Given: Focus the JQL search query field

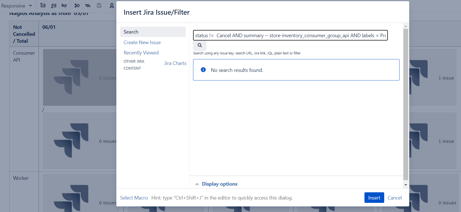Looking at the screenshot, I should (290, 35).
